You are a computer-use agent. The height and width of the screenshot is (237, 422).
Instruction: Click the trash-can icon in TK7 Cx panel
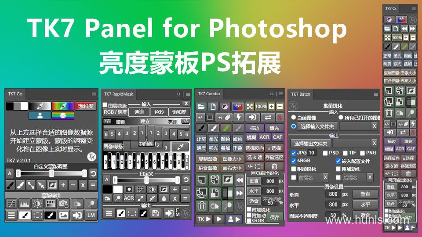tap(388, 113)
